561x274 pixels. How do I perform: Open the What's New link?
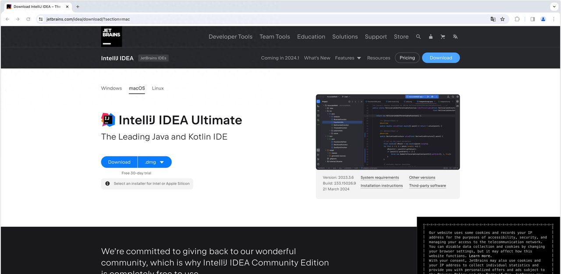(x=317, y=58)
